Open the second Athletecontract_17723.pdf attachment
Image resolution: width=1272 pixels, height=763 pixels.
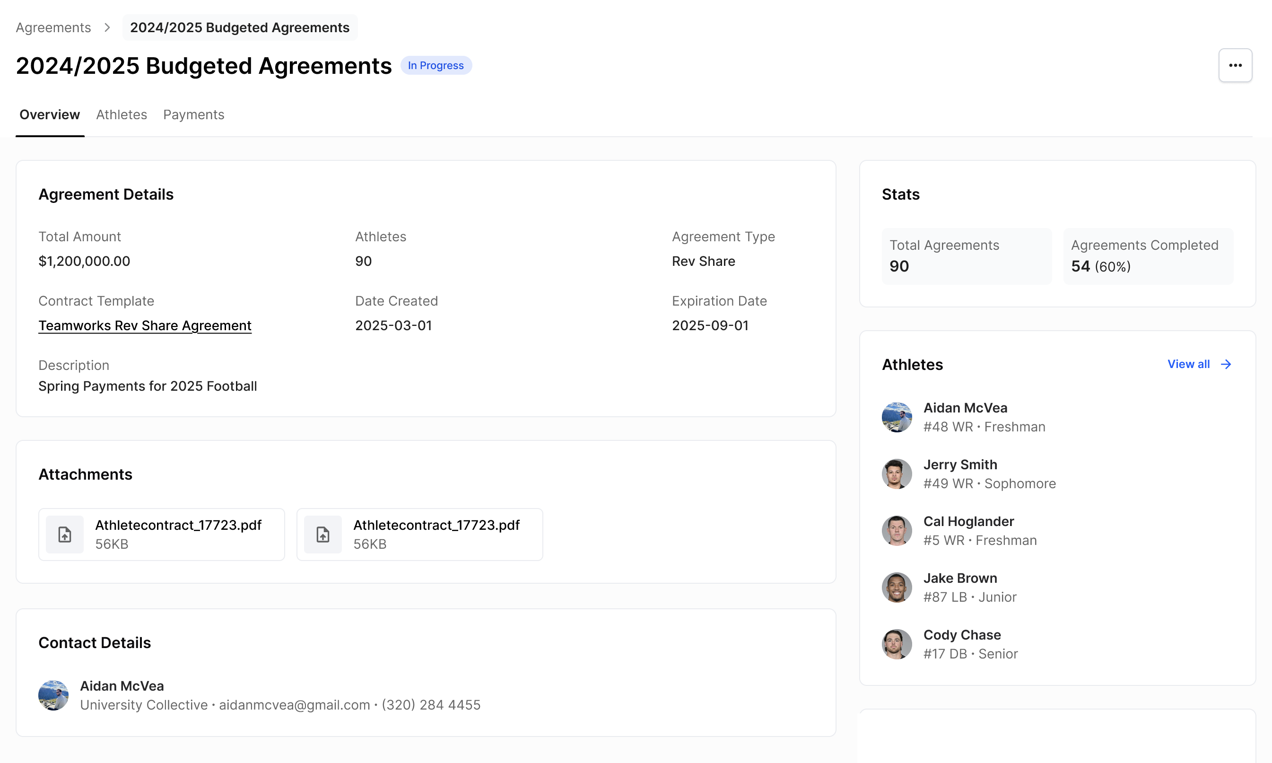coord(419,534)
